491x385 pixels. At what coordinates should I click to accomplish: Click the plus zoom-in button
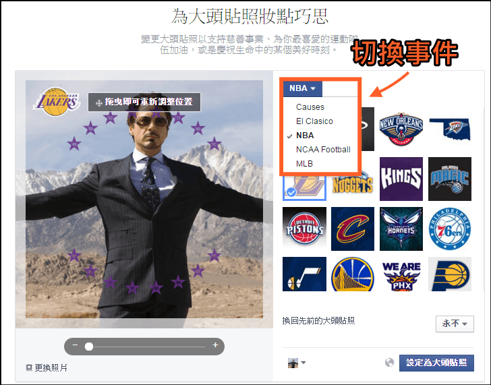click(215, 345)
